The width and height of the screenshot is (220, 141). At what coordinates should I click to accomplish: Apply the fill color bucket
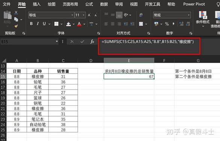pos(68,24)
